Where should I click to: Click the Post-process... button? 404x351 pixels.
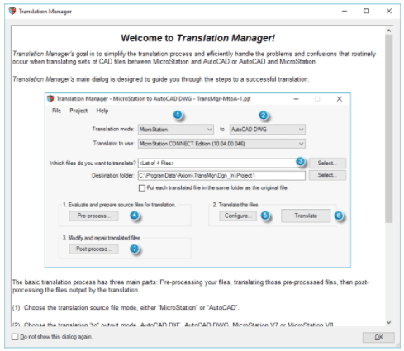coord(93,249)
